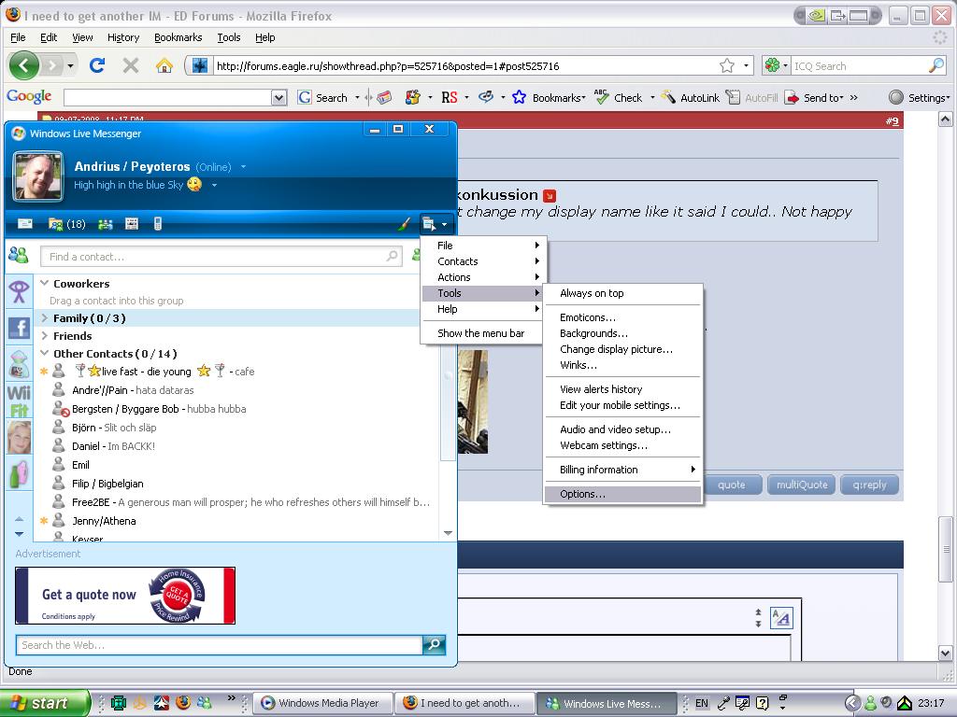Open the Firefox History menu
Viewport: 957px width, 717px height.
pyautogui.click(x=123, y=37)
